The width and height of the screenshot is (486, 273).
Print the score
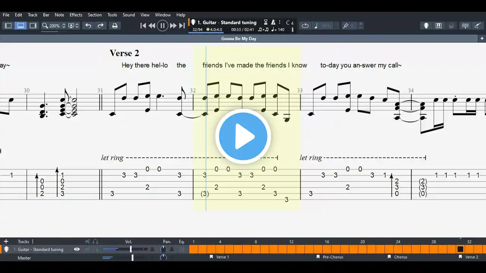(x=115, y=26)
